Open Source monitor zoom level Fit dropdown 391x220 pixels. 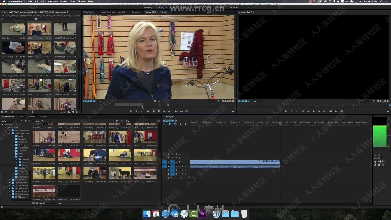[x=104, y=101]
